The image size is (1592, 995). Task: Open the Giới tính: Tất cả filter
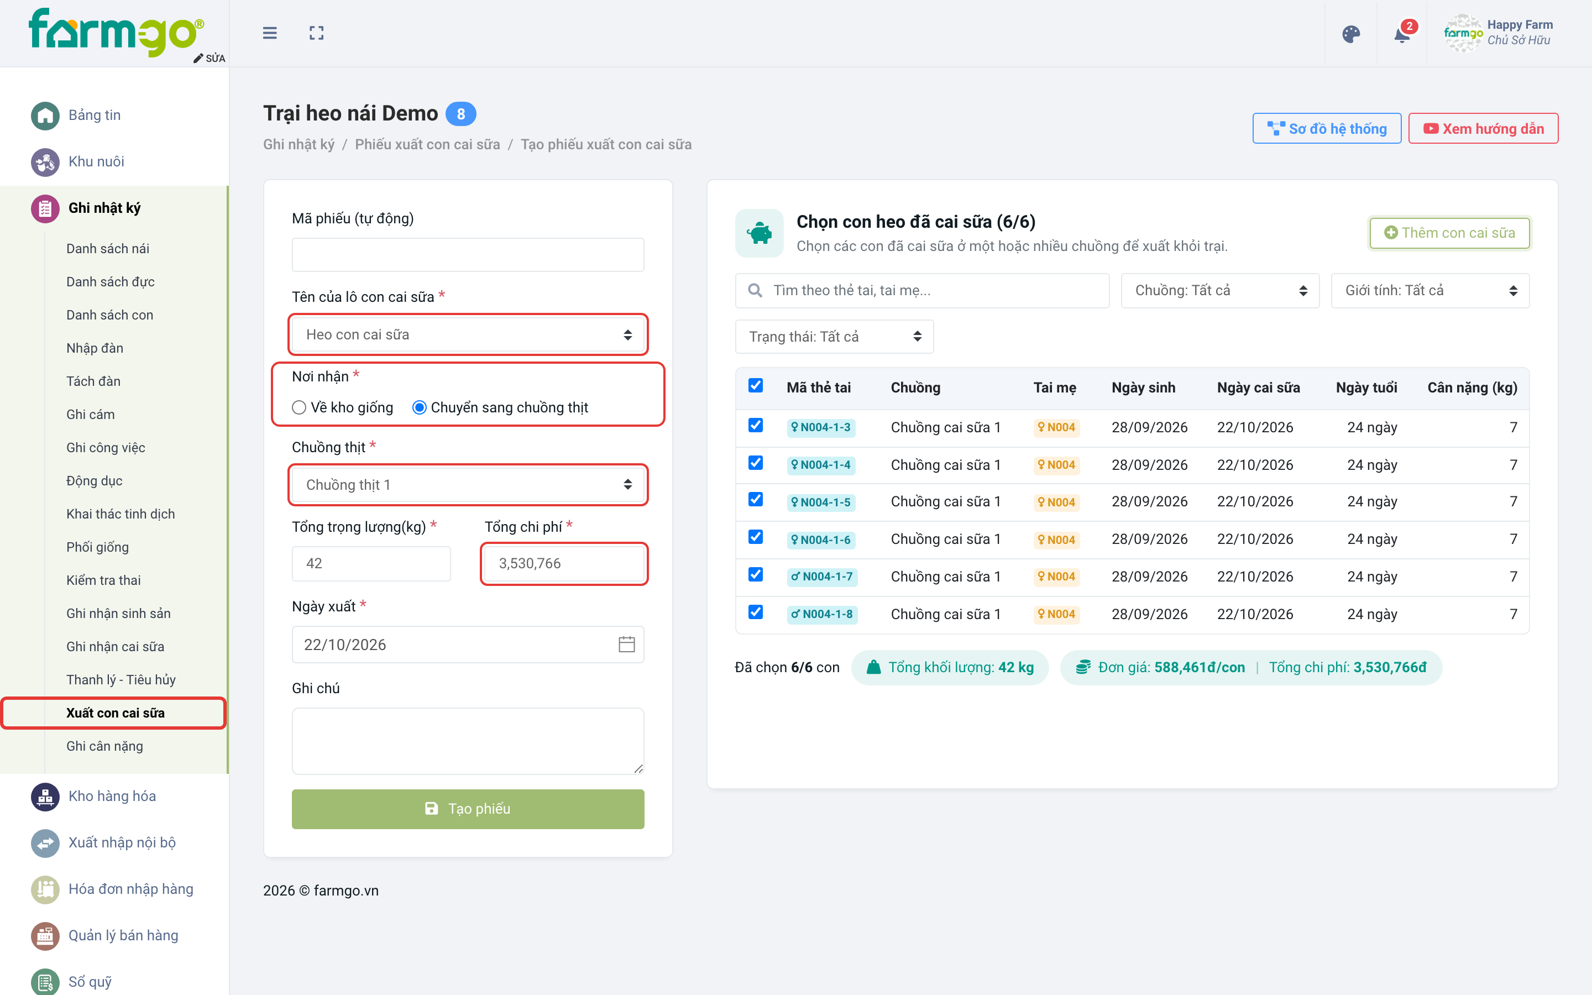click(x=1430, y=290)
